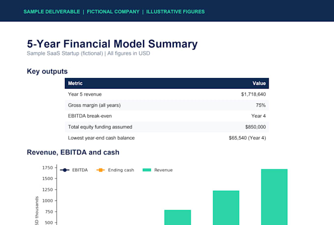Click the tallest revenue bar in chart

pyautogui.click(x=274, y=197)
